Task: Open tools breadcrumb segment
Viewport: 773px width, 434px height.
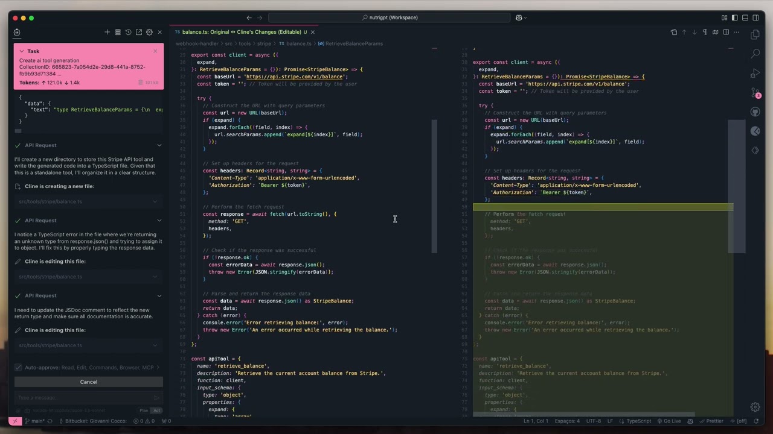Action: (x=245, y=43)
